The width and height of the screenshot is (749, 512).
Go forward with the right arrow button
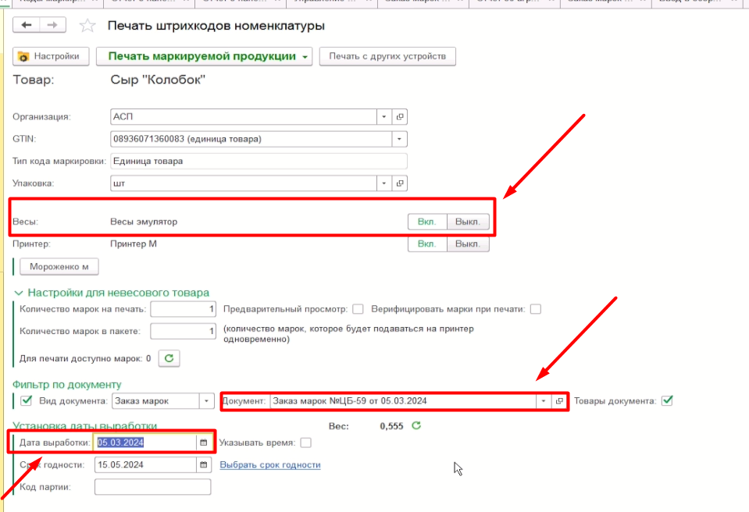[52, 25]
